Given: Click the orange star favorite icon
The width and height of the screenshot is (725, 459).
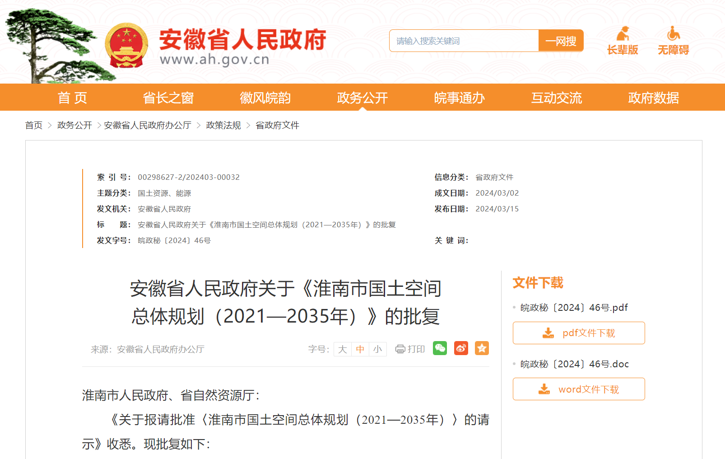Looking at the screenshot, I should tap(482, 348).
